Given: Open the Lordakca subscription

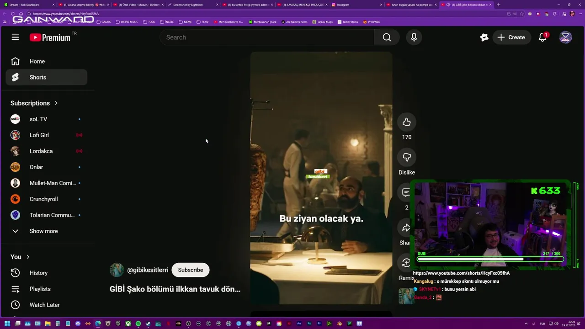Looking at the screenshot, I should pos(46,151).
